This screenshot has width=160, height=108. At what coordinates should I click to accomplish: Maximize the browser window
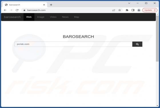coord(146,3)
